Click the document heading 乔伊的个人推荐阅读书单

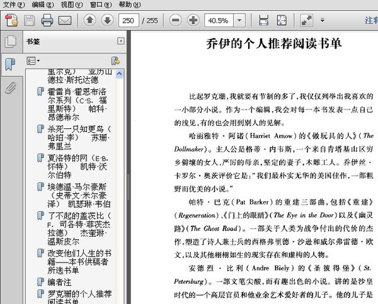(x=273, y=44)
